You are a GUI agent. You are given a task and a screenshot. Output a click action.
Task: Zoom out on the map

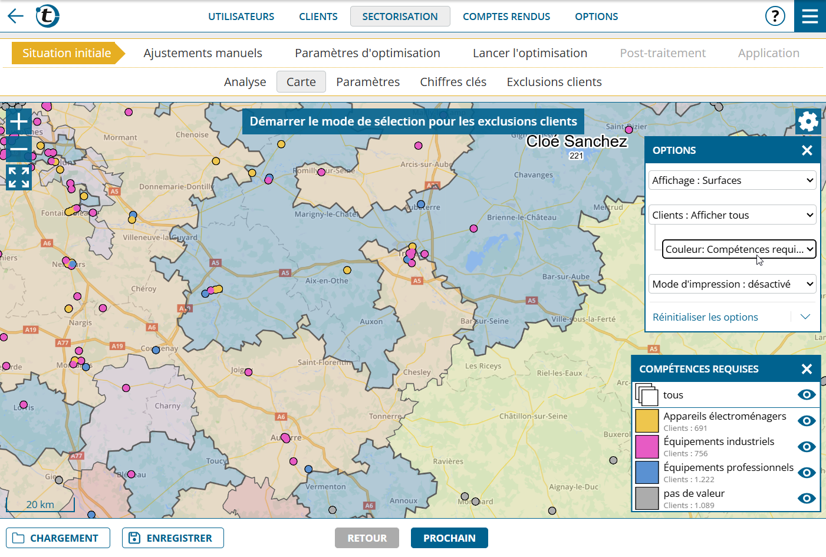19,149
